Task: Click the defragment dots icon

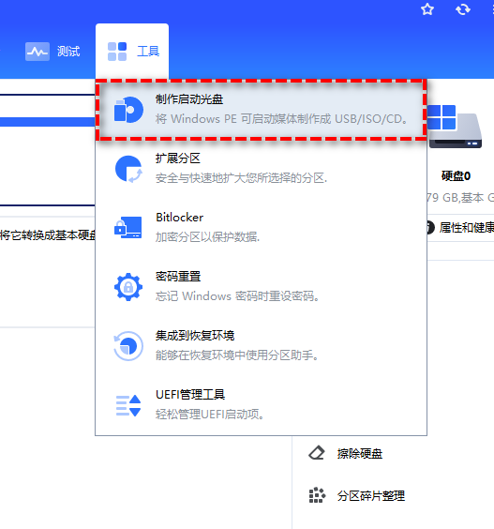Action: click(x=317, y=495)
